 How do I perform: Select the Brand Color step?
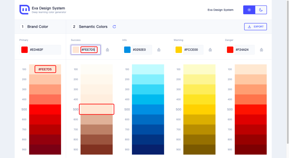pos(34,27)
